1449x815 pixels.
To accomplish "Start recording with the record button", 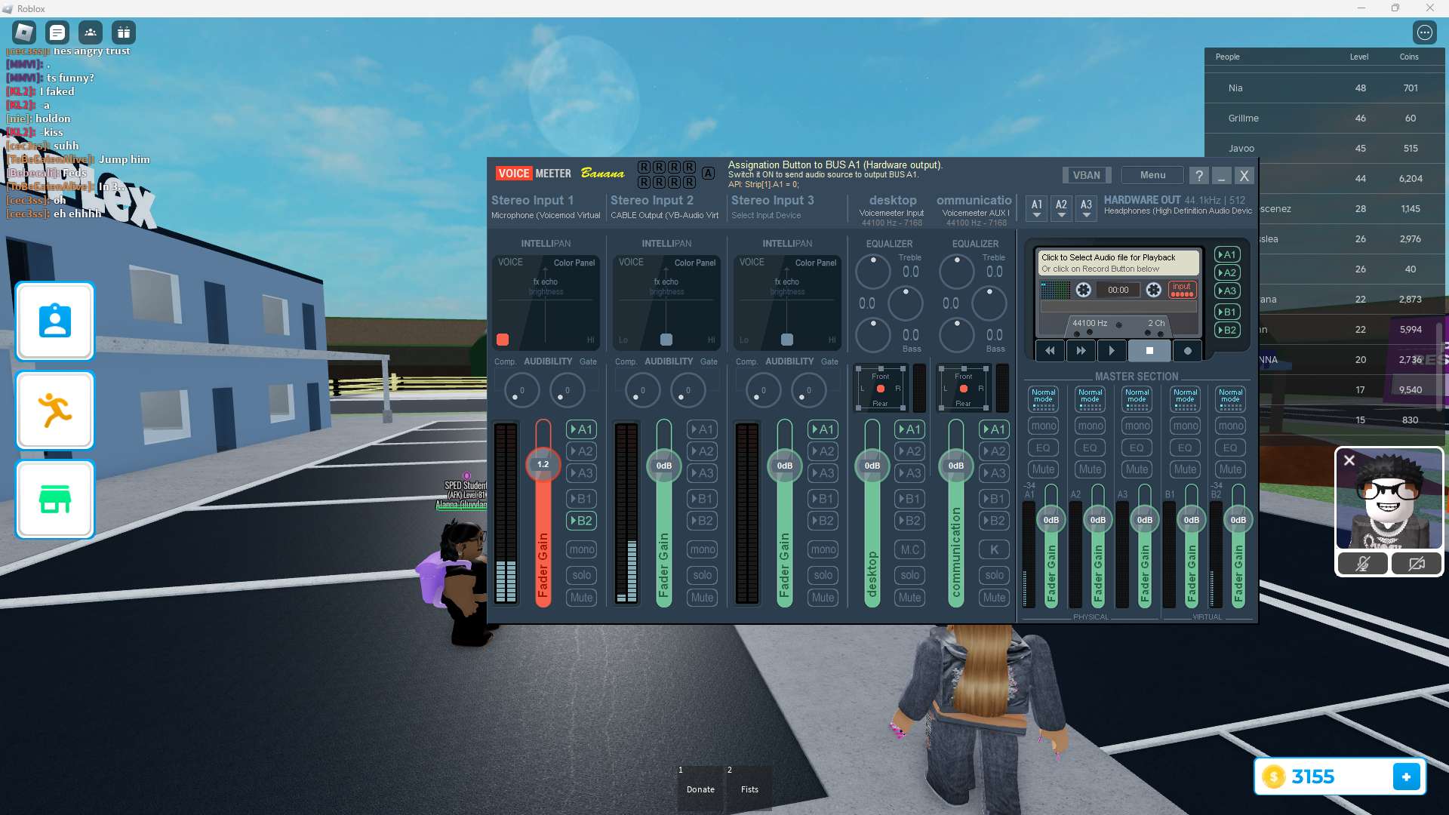I will click(1187, 351).
